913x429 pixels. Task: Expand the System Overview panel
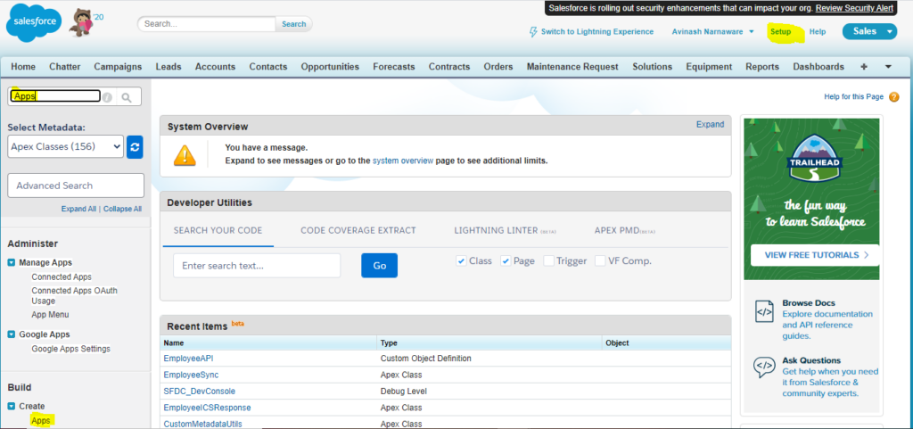pyautogui.click(x=710, y=125)
